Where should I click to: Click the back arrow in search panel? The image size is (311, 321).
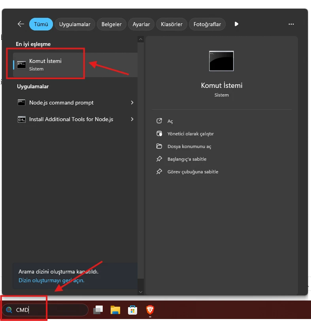(x=21, y=24)
